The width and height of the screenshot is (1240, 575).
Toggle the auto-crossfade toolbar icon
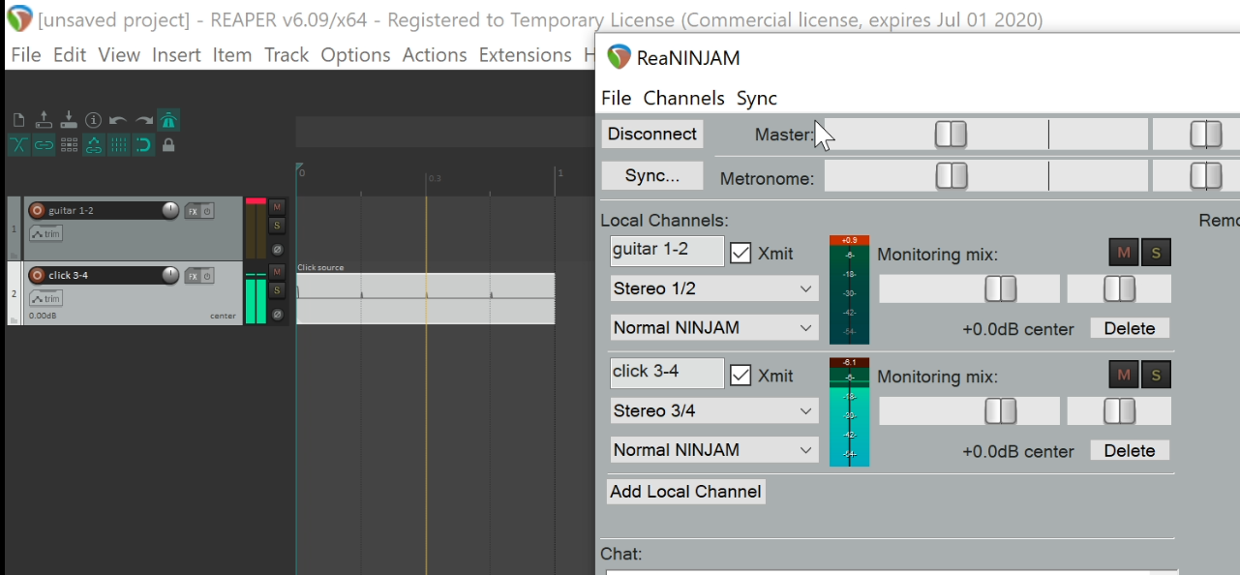pyautogui.click(x=18, y=145)
